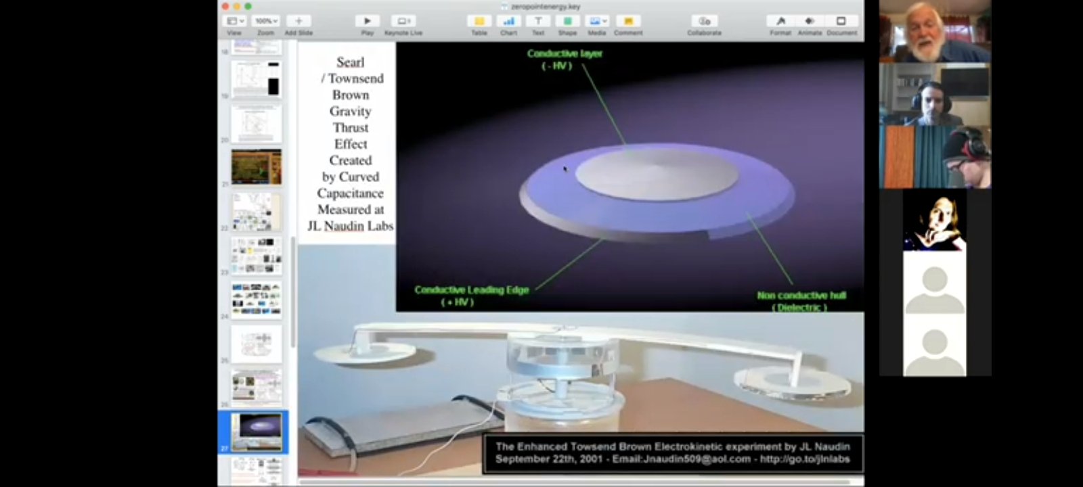Click the slide title text starting with Searl
This screenshot has width=1083, height=487.
[x=350, y=143]
